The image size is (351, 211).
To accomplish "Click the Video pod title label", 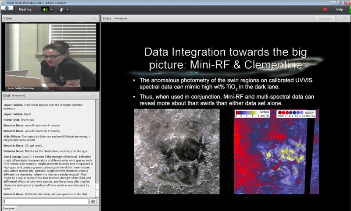I will click(x=7, y=18).
